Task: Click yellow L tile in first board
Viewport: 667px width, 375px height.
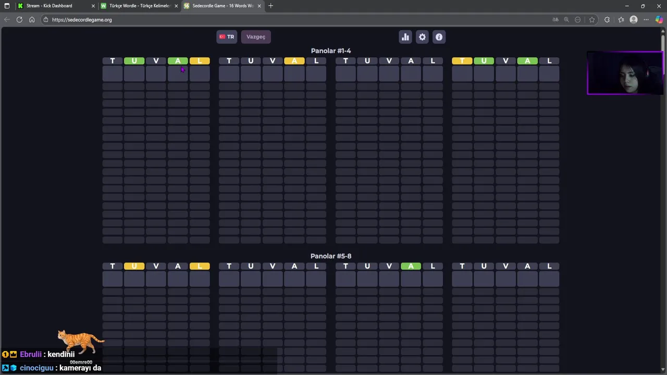Action: point(200,61)
